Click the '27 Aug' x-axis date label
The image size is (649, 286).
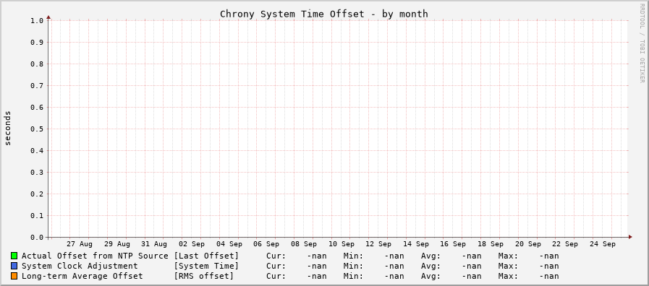point(80,244)
